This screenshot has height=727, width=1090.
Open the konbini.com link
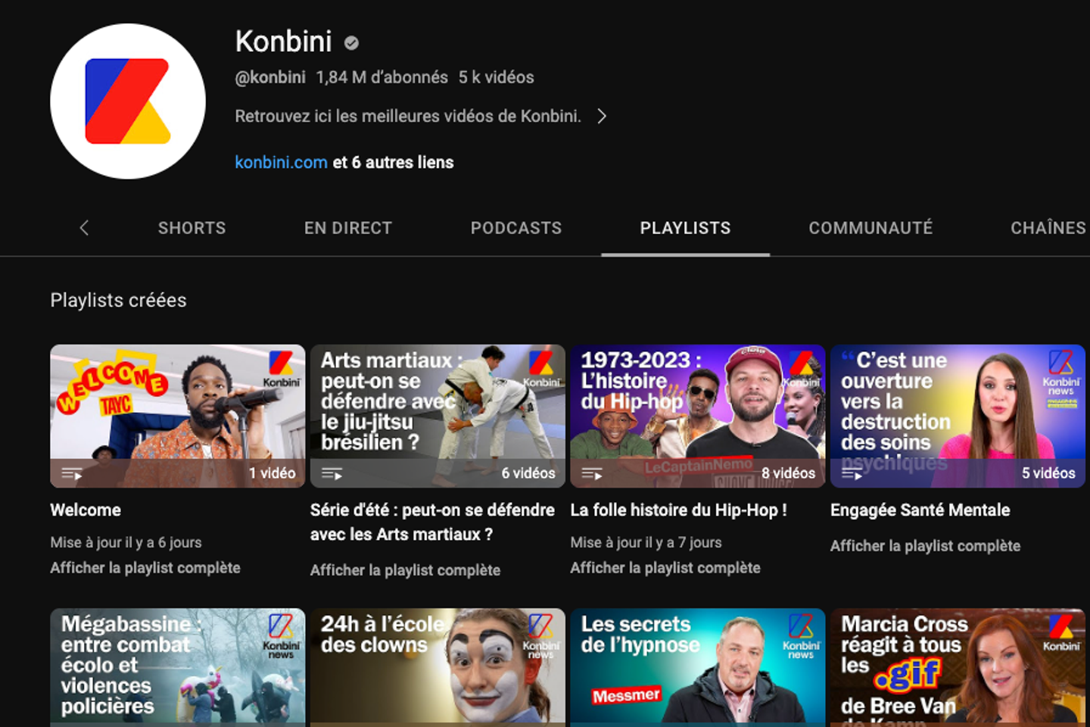[x=281, y=163]
